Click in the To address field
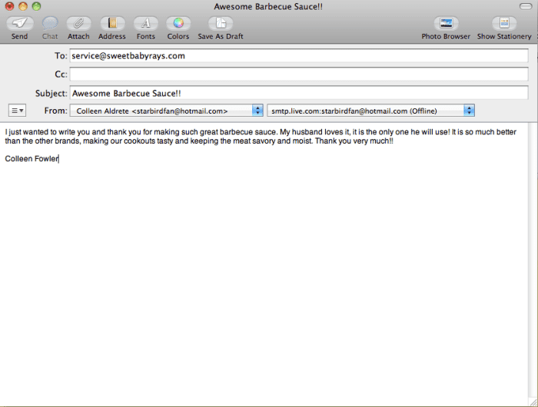Viewport: 538px width, 407px height. [298, 56]
